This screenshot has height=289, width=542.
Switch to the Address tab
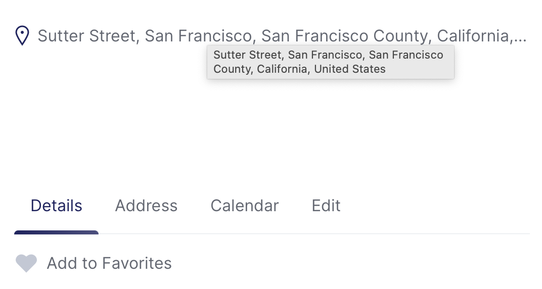[x=146, y=206]
